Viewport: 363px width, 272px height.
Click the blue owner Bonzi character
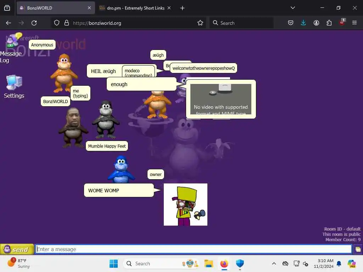tap(121, 169)
